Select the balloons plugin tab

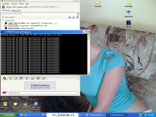(x=27, y=78)
